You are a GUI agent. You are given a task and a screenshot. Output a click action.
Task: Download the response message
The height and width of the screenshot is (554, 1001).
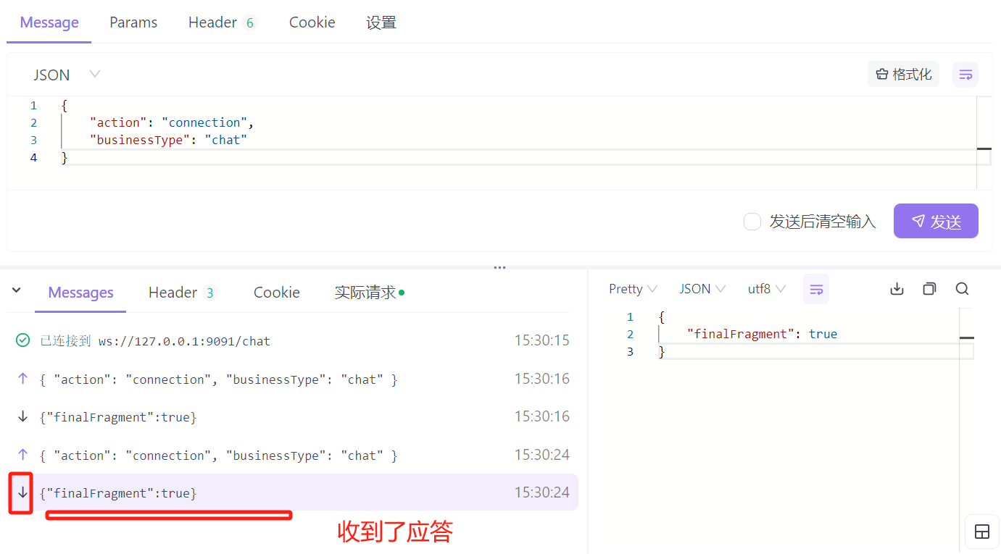click(x=897, y=289)
